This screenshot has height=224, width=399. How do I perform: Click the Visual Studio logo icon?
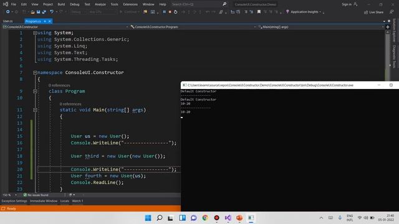6,4
